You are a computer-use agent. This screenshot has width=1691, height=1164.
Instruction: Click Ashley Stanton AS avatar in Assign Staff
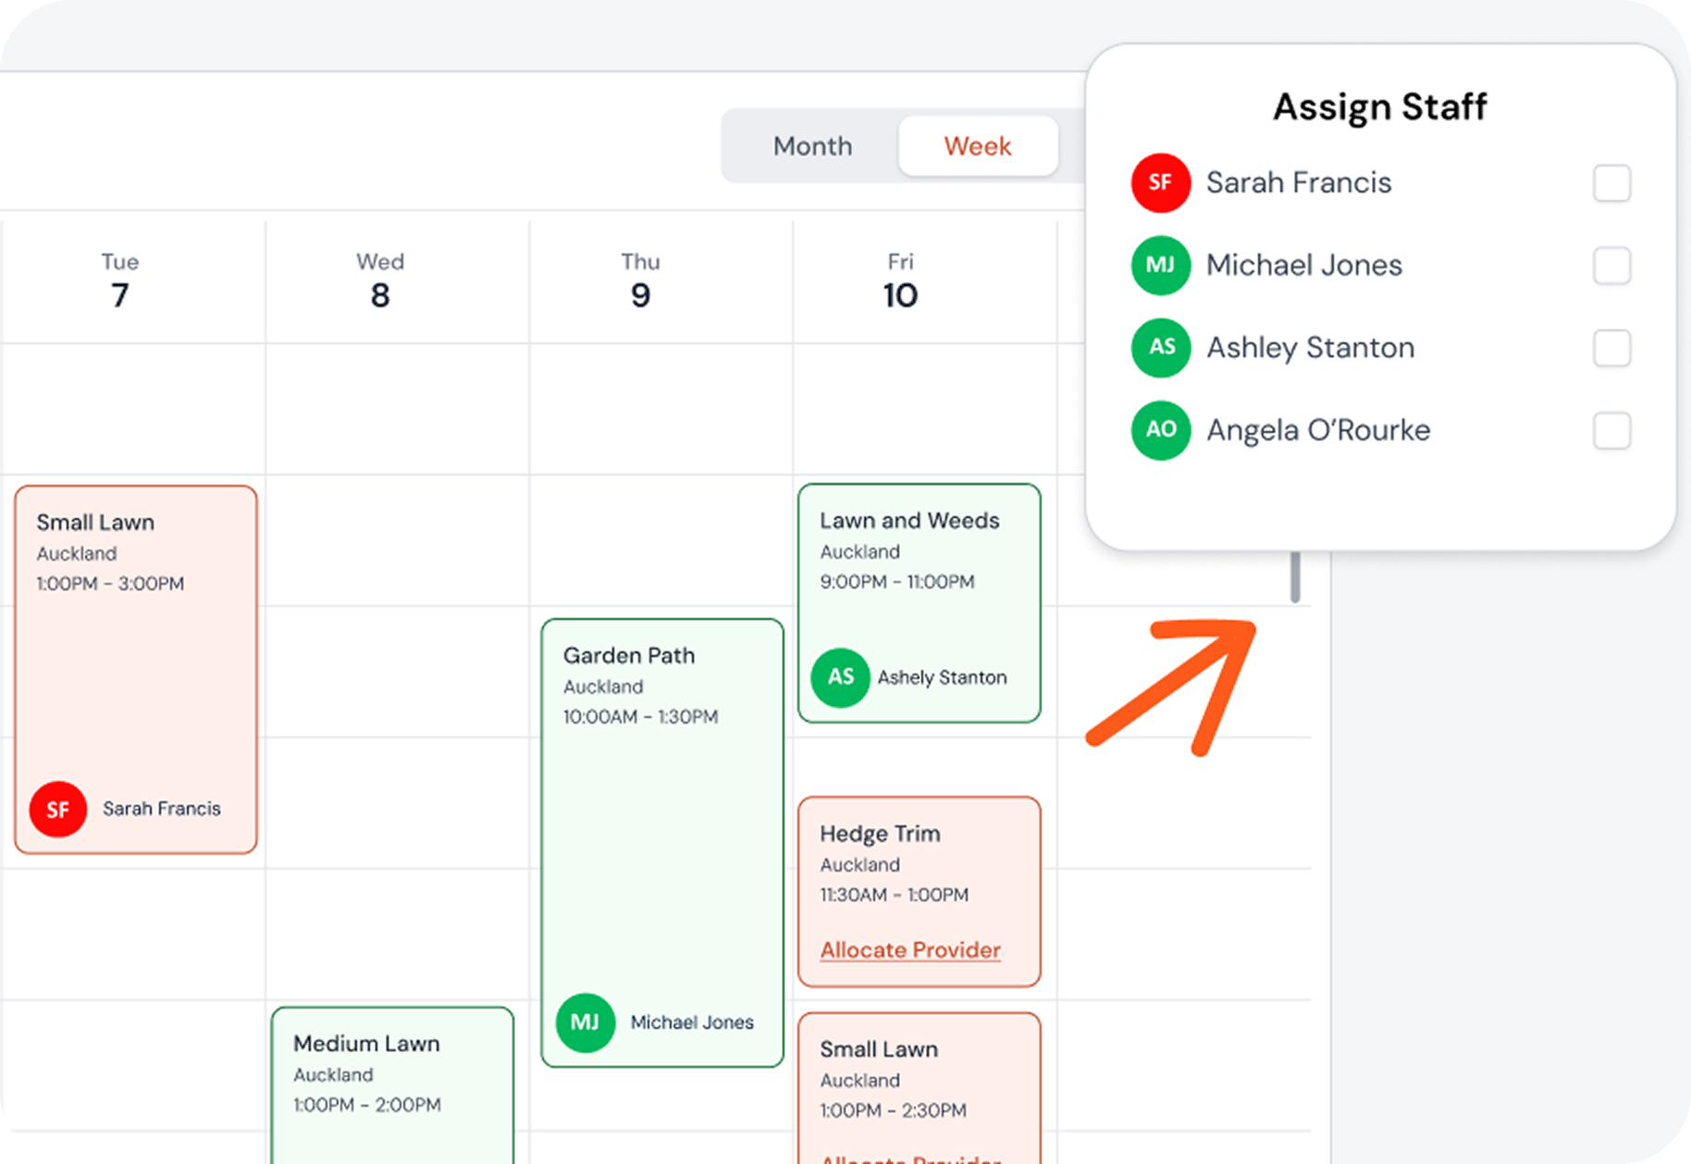click(1160, 348)
